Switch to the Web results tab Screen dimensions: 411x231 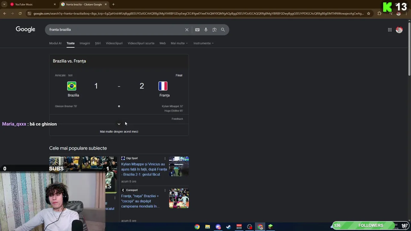162,43
